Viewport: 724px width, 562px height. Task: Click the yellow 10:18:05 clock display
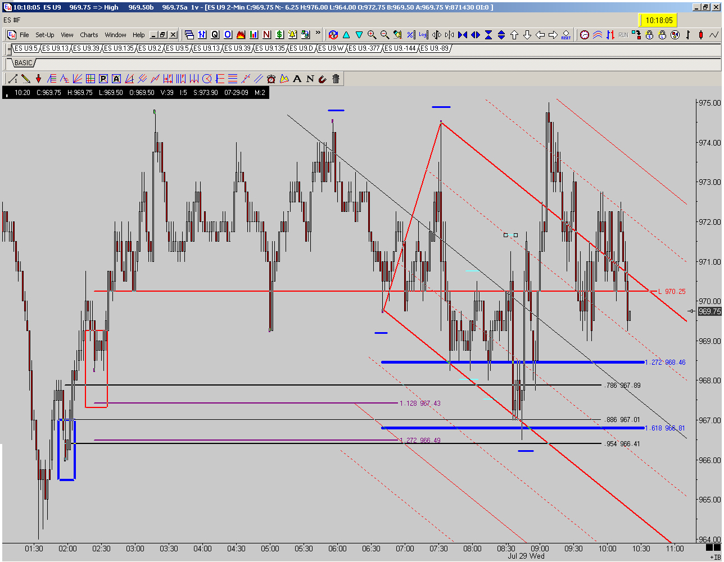659,20
